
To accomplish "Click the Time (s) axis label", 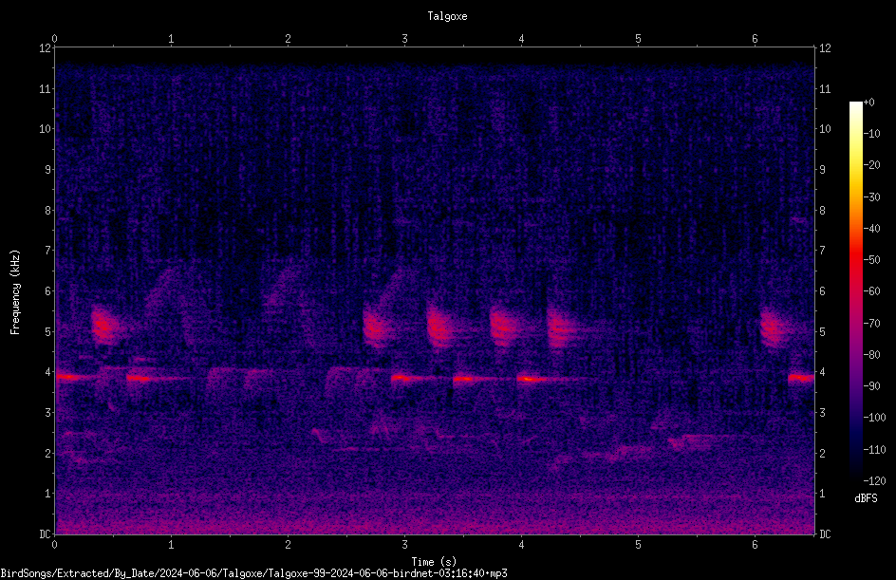I will [434, 562].
